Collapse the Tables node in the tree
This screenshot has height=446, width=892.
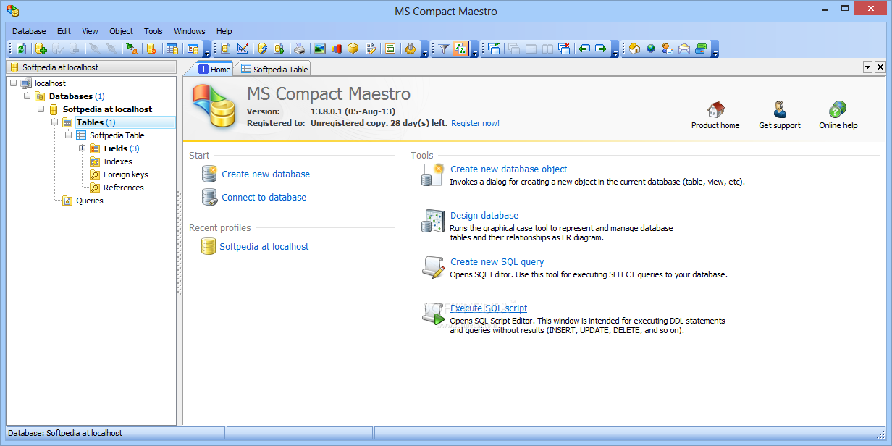[55, 122]
